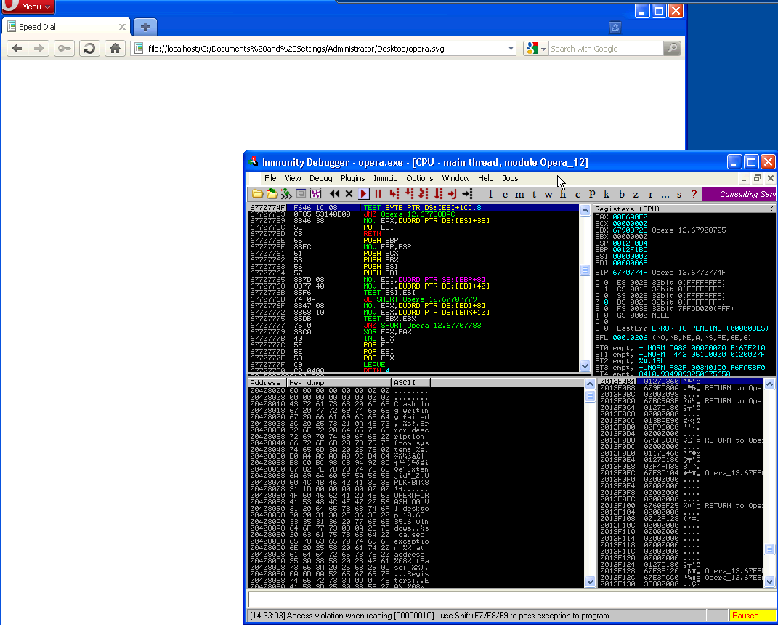778x625 pixels.
Task: Open the Help menu in Immunity Debugger
Action: (x=486, y=178)
